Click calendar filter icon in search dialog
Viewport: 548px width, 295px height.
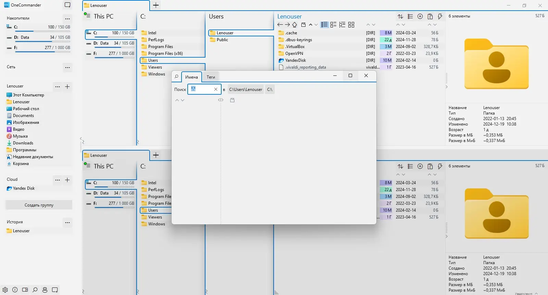(x=232, y=100)
